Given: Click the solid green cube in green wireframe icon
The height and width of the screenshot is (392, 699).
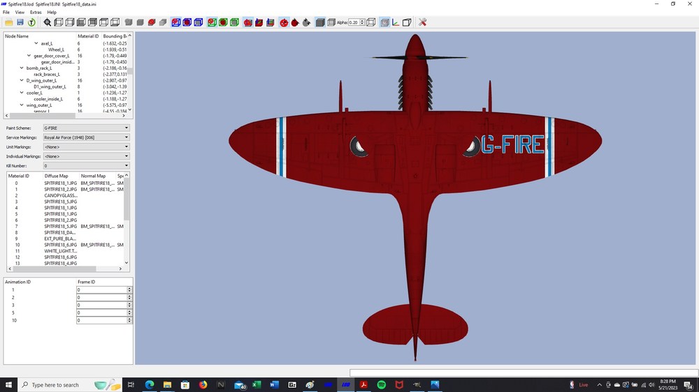Looking at the screenshot, I should 234,22.
